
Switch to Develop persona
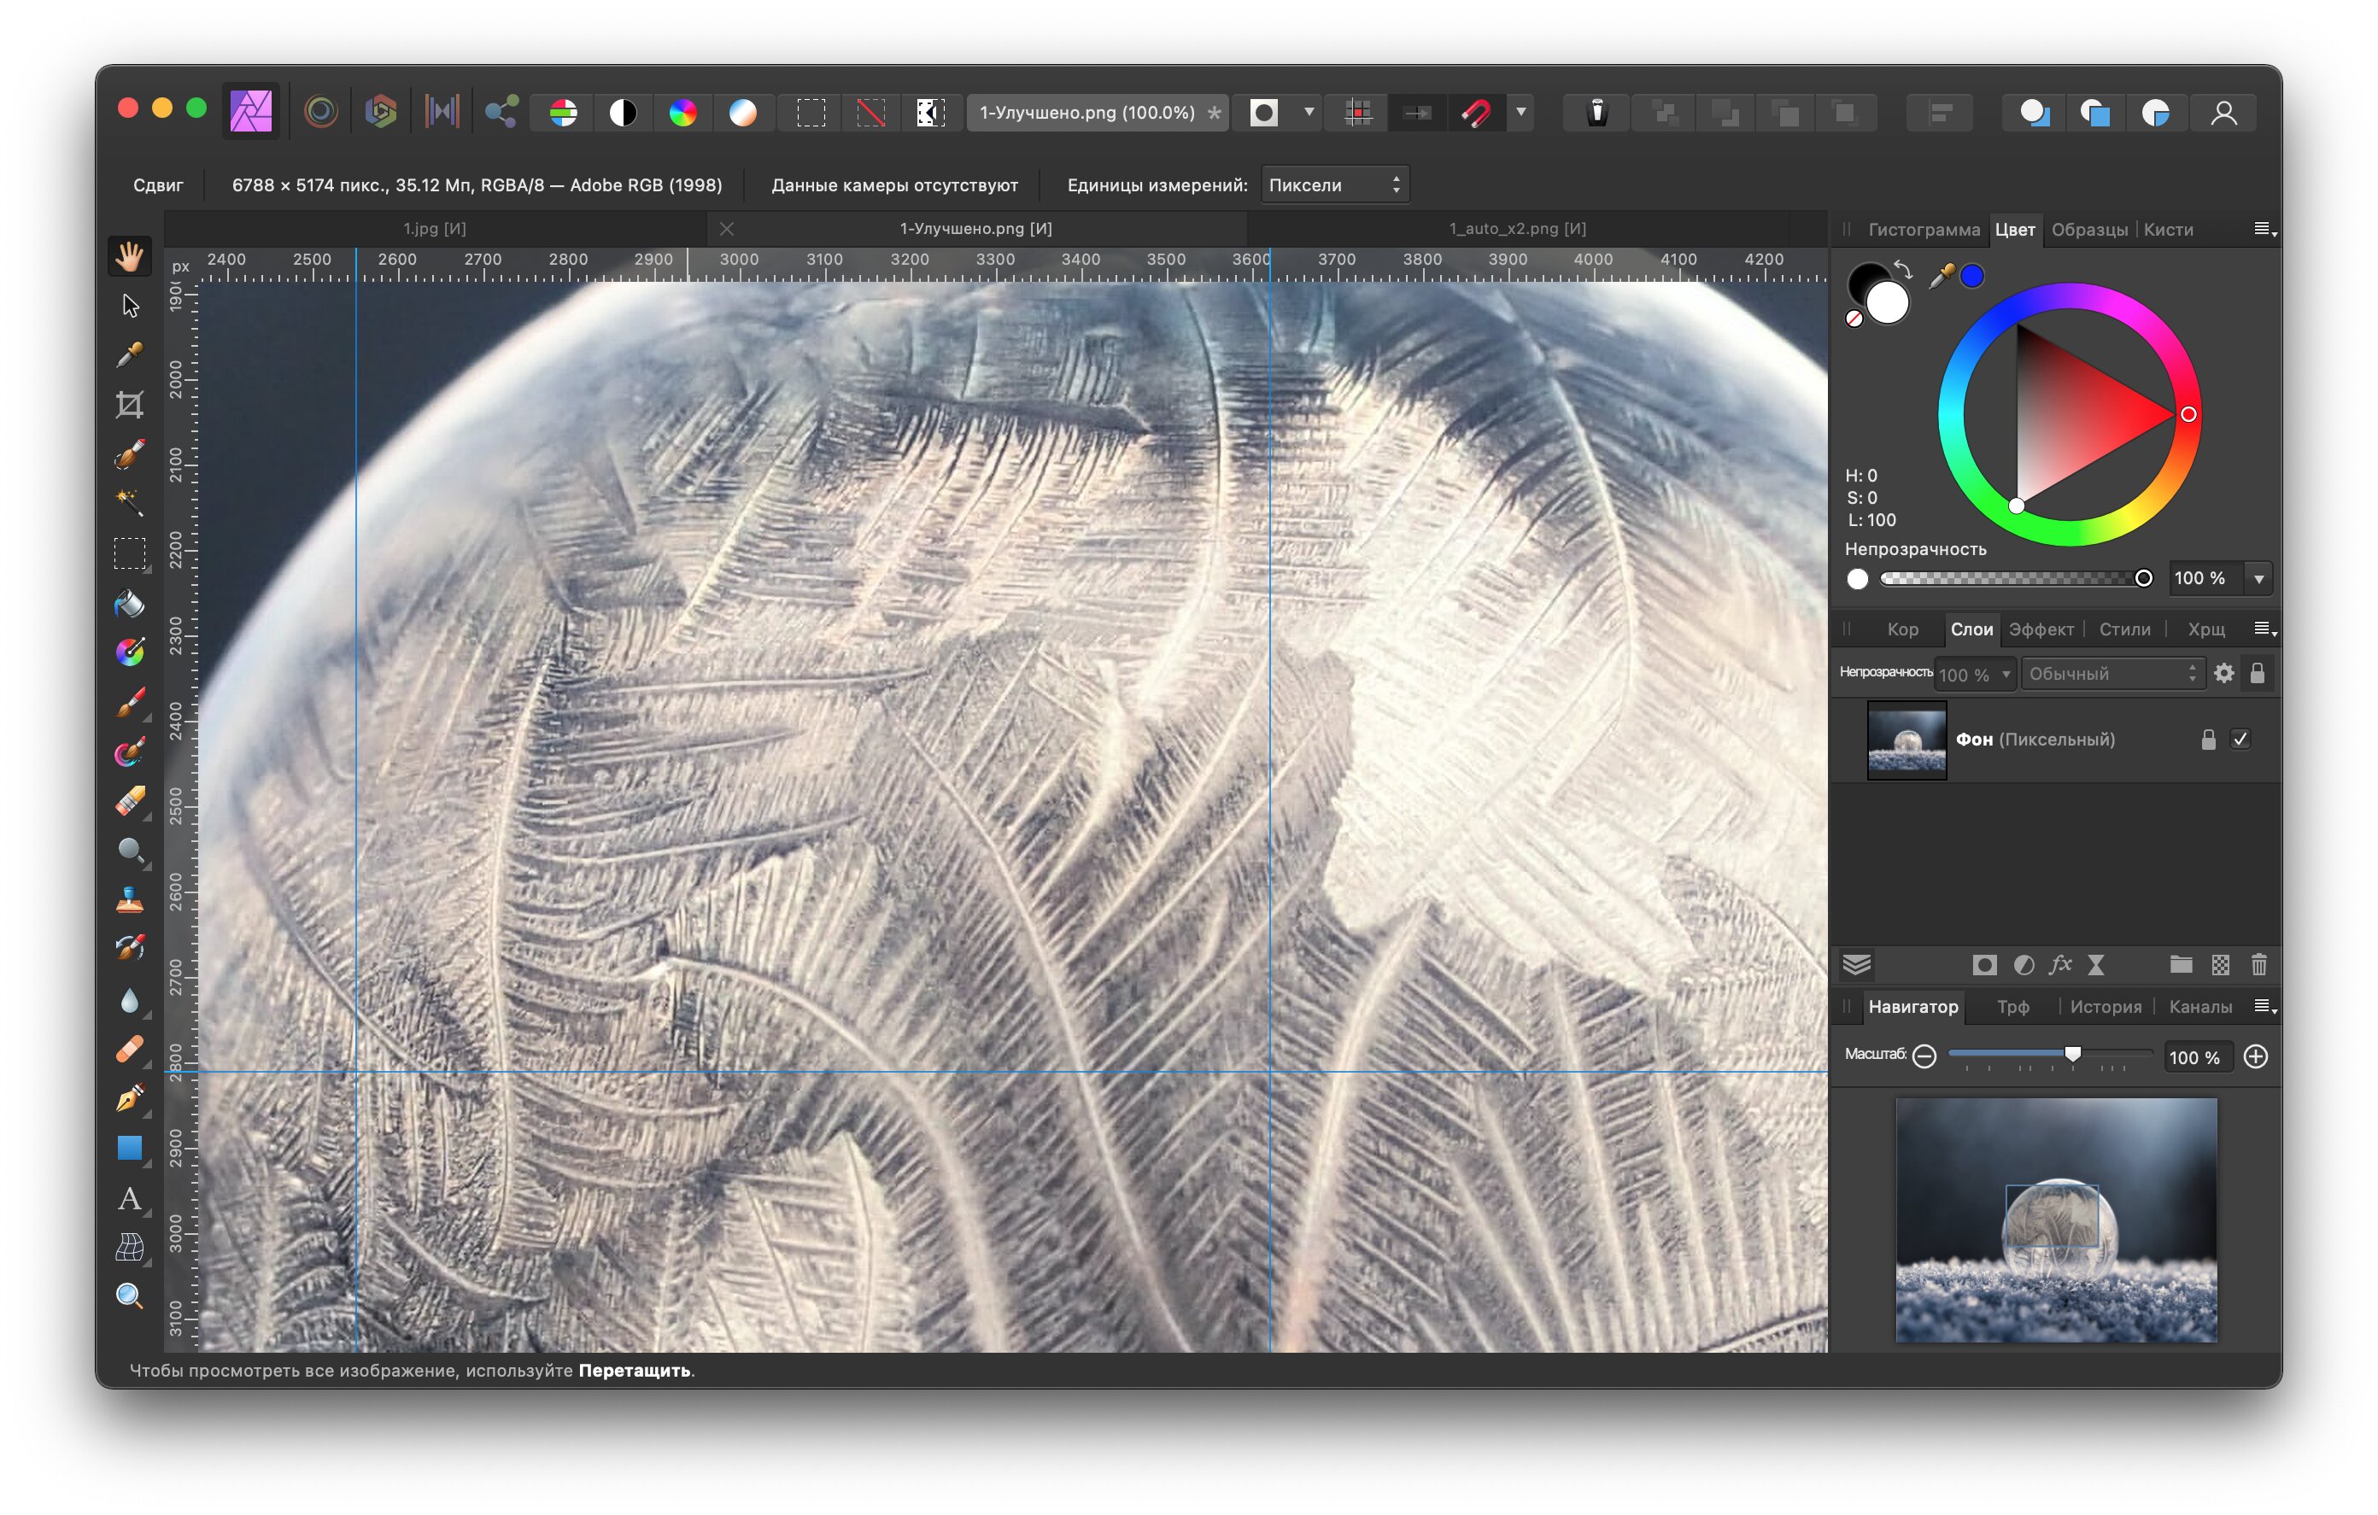(x=381, y=112)
